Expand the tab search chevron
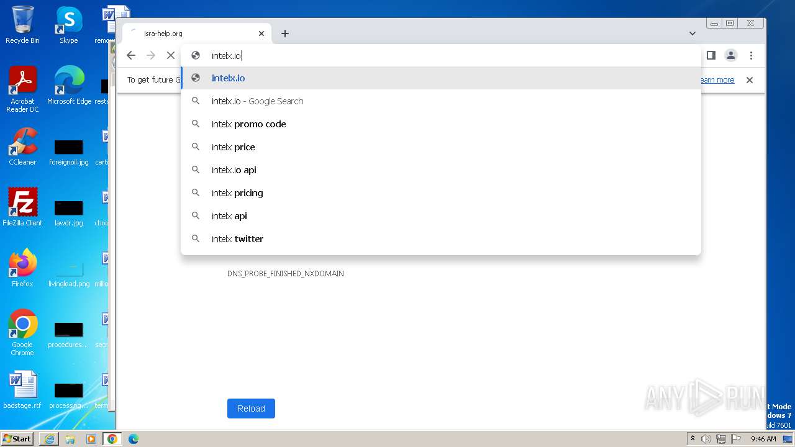This screenshot has height=447, width=795. pos(693,34)
